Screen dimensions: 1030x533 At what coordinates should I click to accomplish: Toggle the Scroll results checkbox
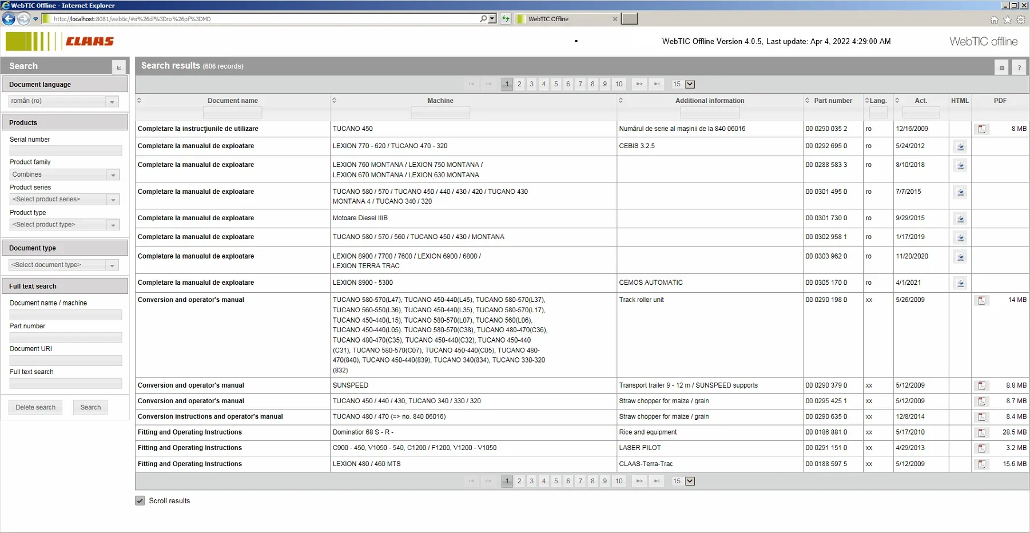click(140, 501)
